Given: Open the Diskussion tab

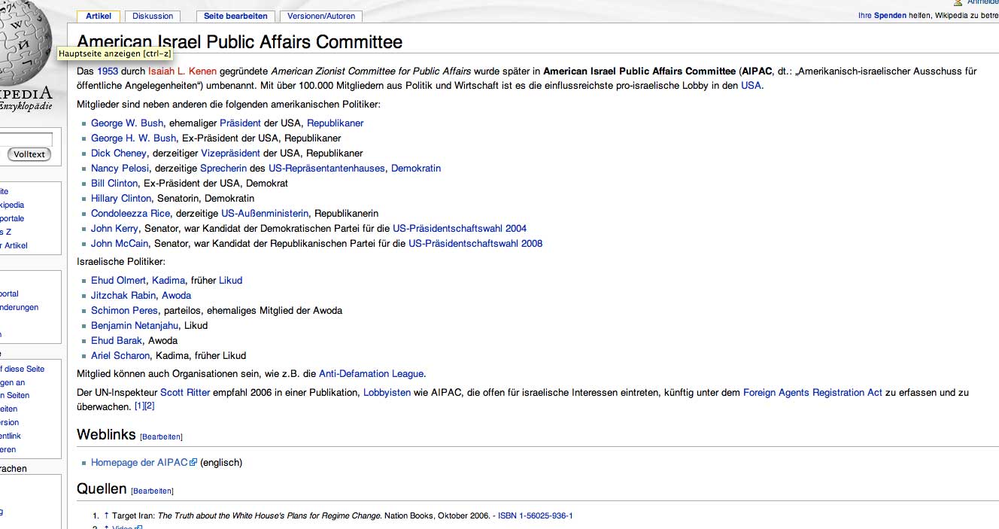Looking at the screenshot, I should [153, 16].
